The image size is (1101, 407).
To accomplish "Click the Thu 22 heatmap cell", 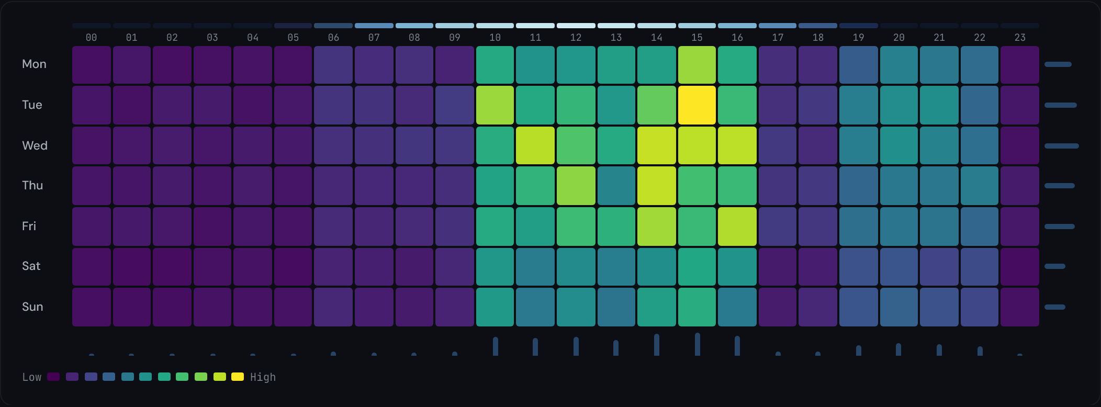I will click(x=980, y=186).
